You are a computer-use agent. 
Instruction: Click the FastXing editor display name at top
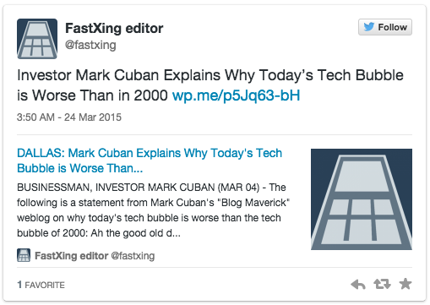(114, 28)
